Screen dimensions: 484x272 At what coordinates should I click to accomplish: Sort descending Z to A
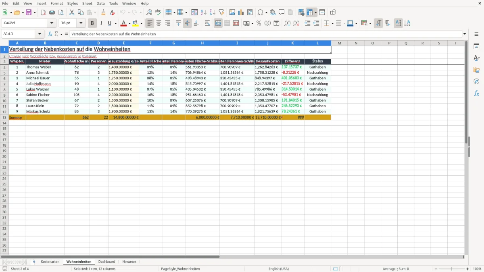coord(212,12)
